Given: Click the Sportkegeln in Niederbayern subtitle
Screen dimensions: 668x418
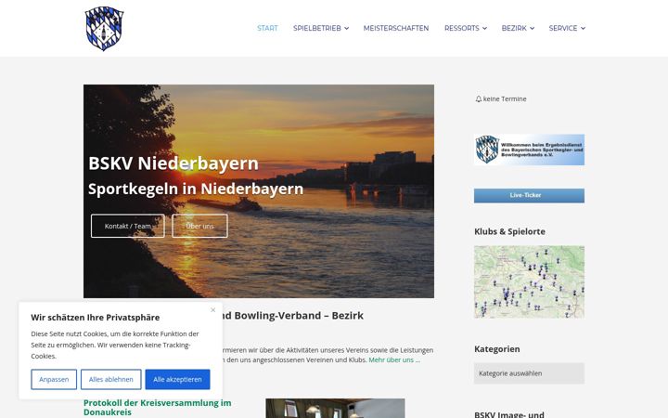Looking at the screenshot, I should (x=196, y=189).
